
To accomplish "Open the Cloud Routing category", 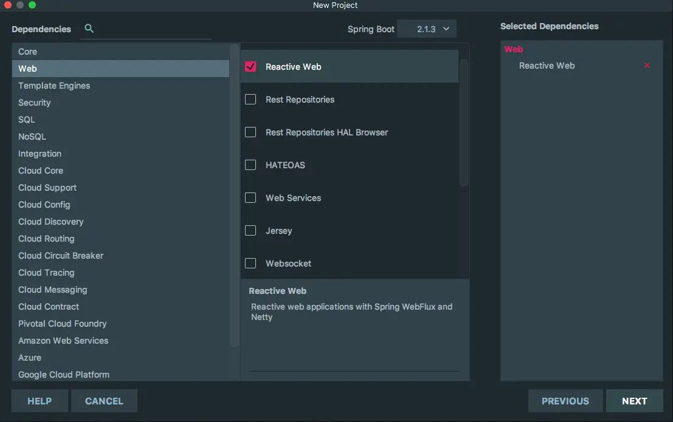I will point(120,239).
